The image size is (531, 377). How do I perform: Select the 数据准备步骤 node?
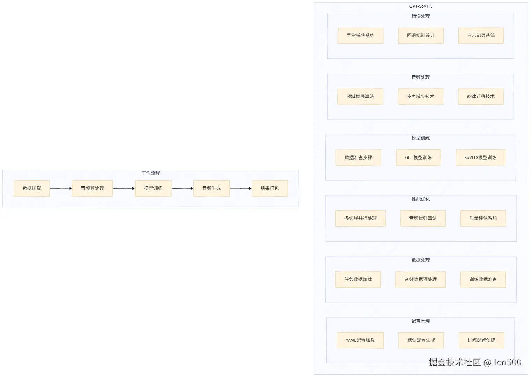[358, 158]
